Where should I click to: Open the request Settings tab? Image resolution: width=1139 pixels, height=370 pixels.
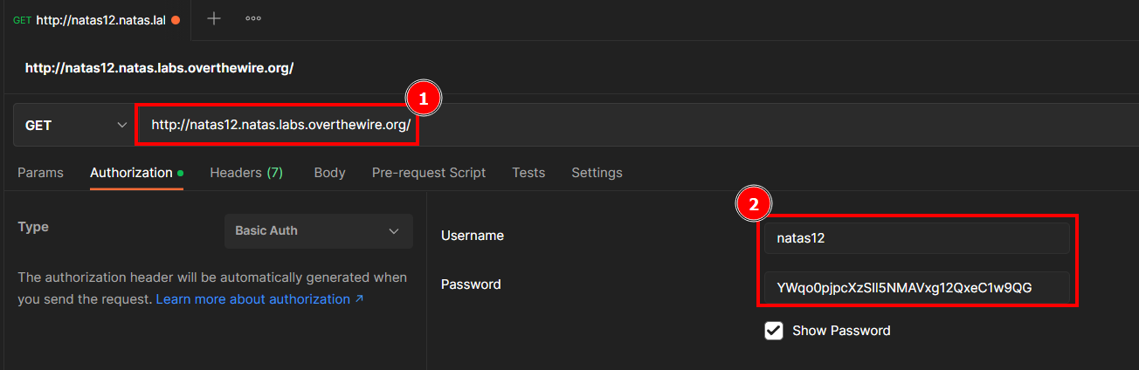(597, 173)
